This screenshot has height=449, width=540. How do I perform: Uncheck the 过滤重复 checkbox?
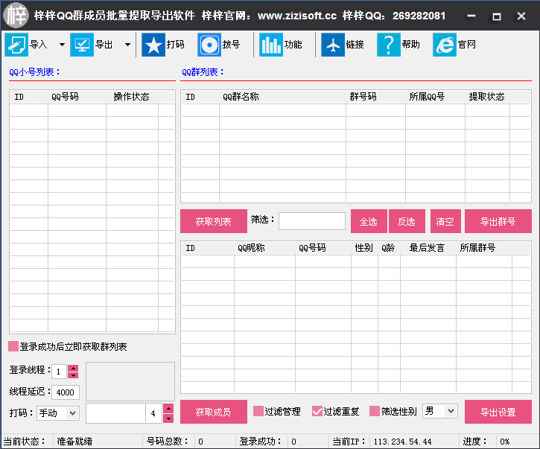[317, 411]
